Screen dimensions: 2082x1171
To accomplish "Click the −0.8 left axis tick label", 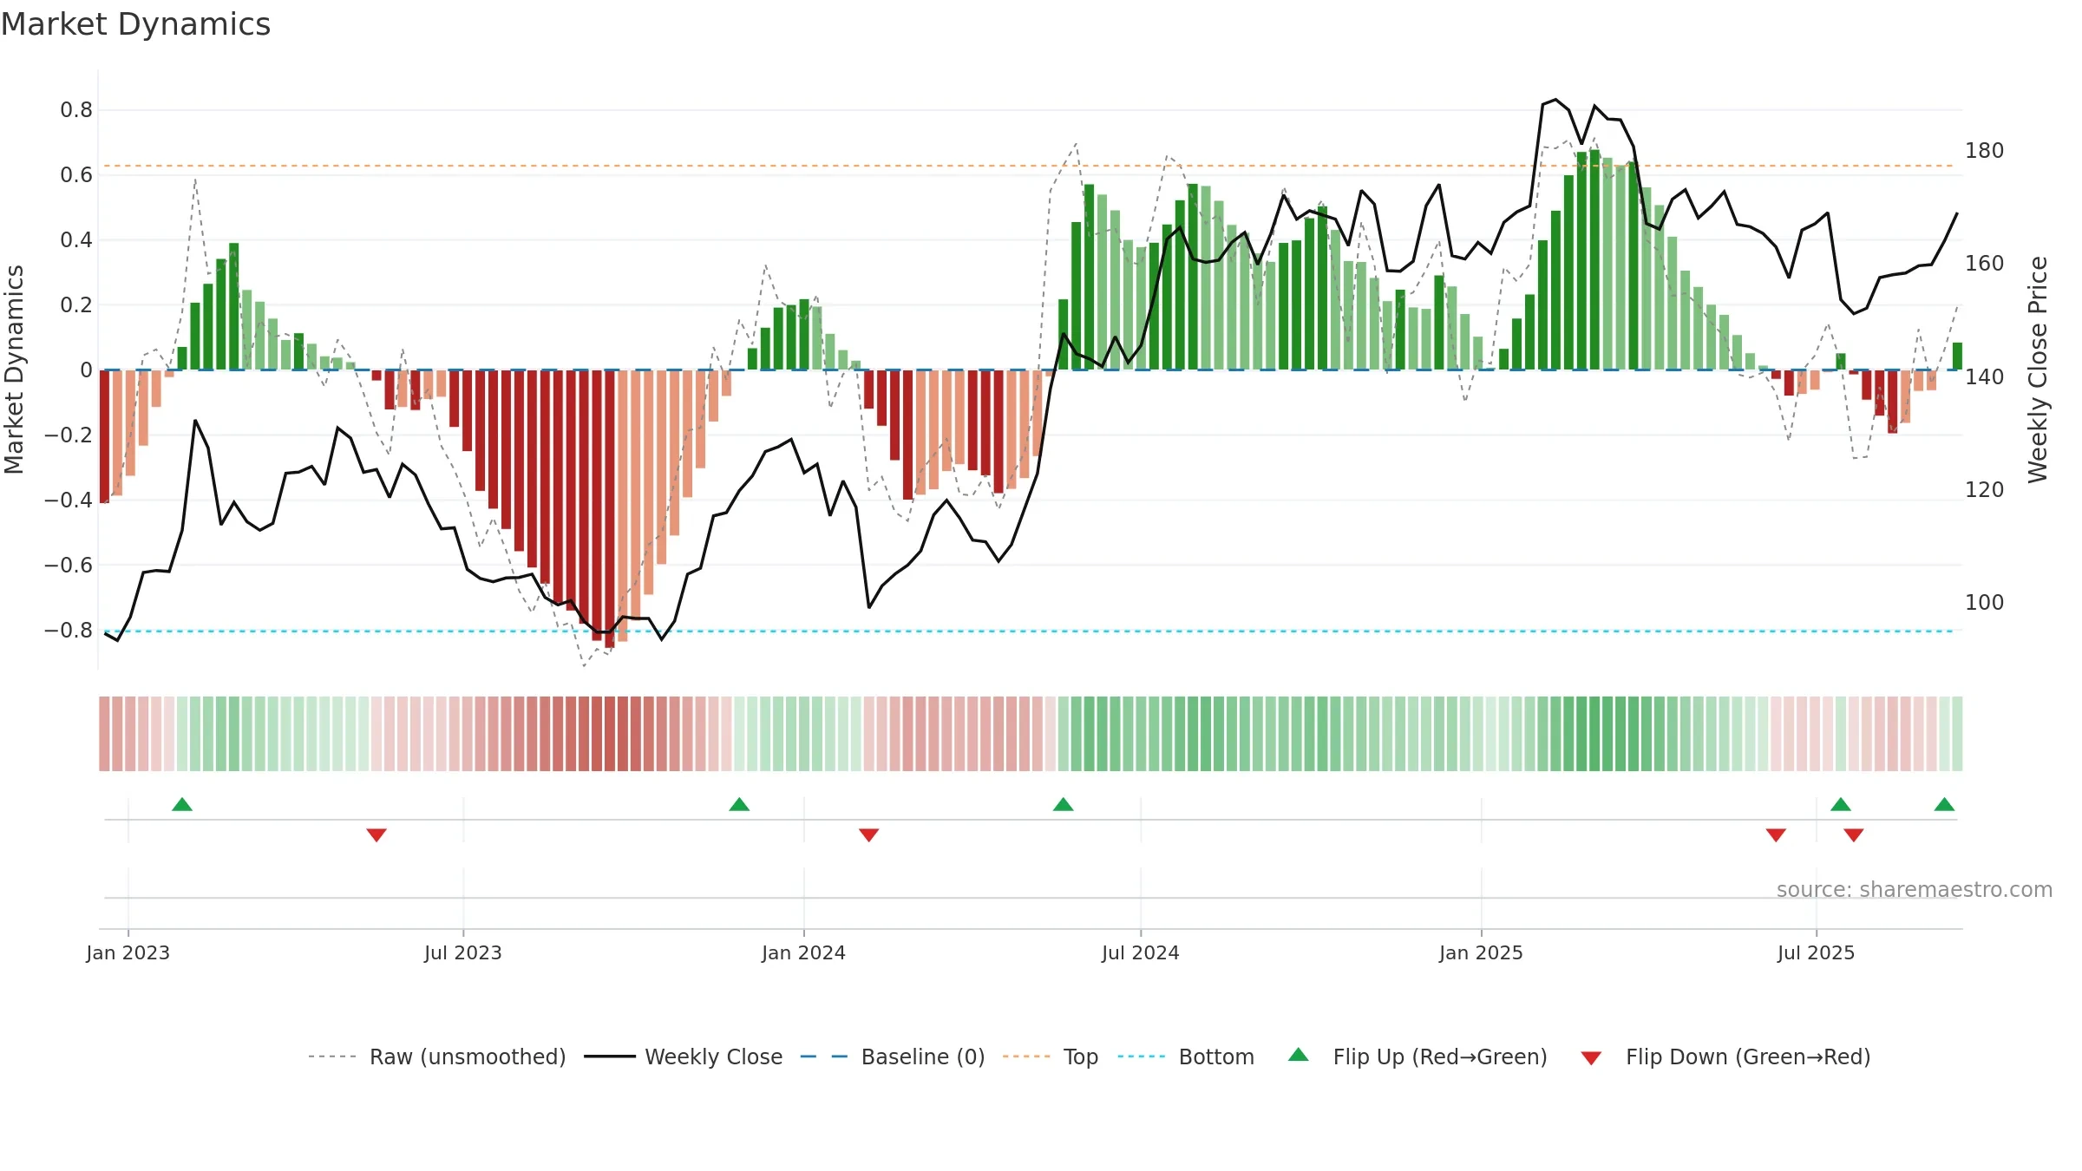I will coord(69,631).
